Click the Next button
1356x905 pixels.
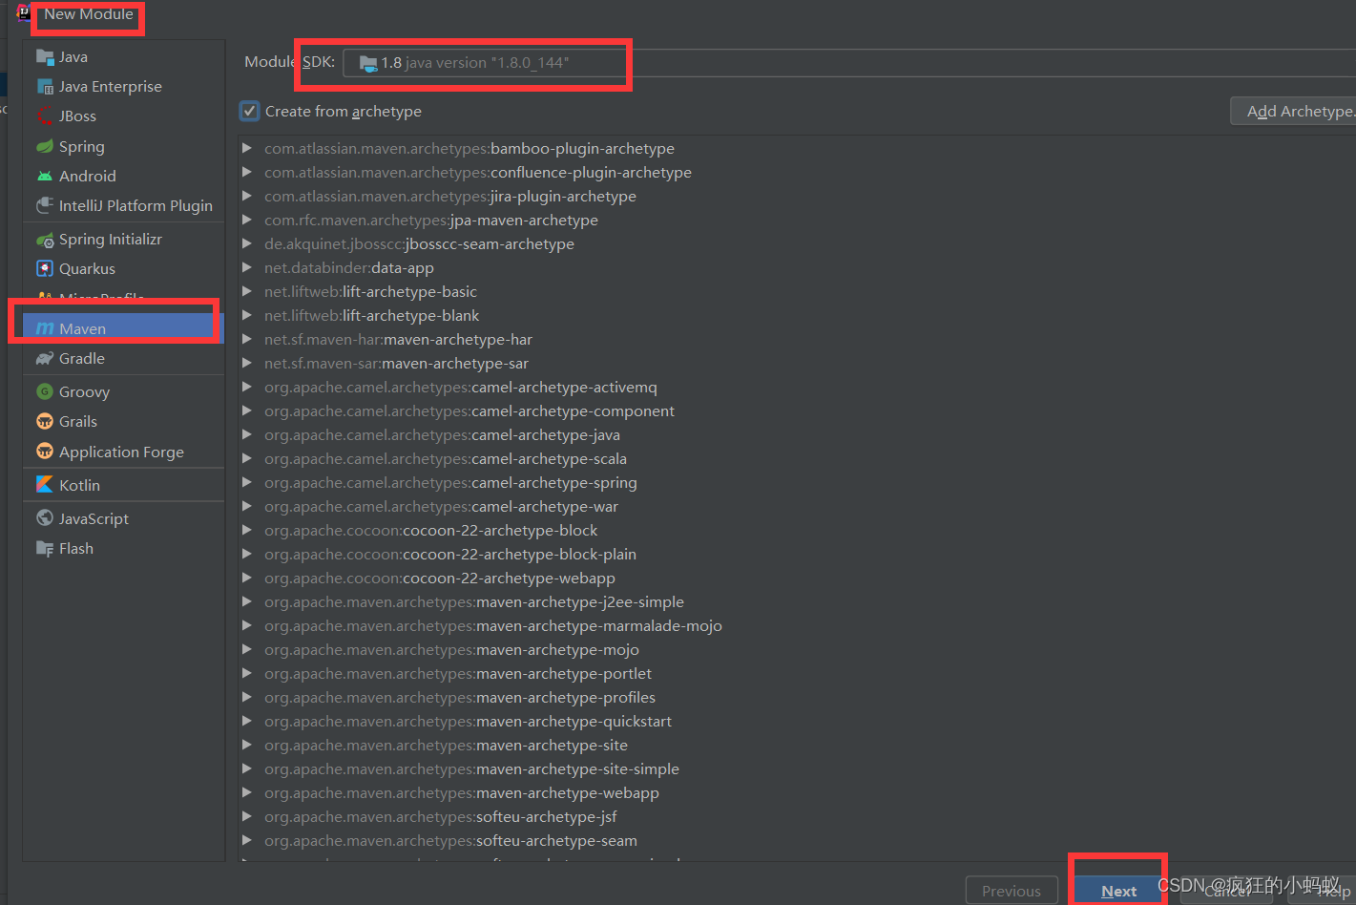click(1118, 891)
